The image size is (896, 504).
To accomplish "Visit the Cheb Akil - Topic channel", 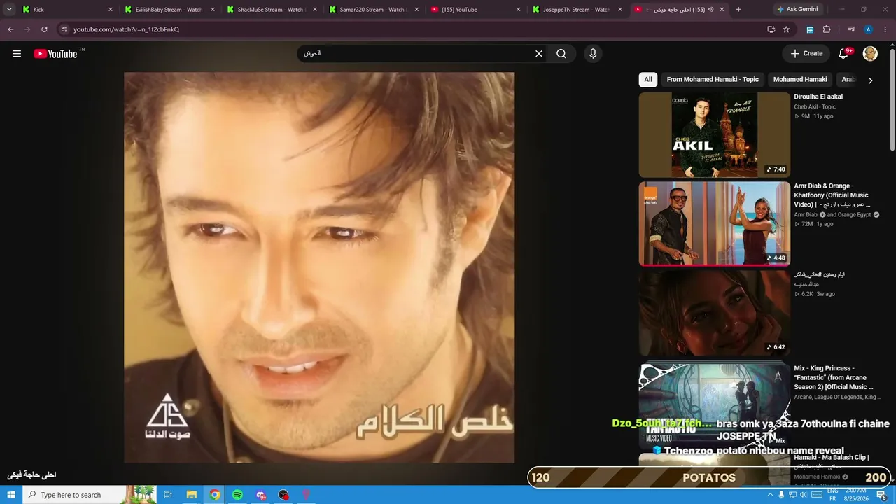I will click(815, 107).
